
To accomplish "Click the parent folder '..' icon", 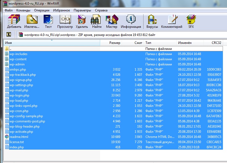I will (x=7, y=49).
